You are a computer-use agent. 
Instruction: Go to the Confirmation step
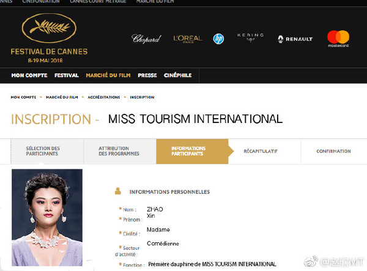[x=333, y=151]
